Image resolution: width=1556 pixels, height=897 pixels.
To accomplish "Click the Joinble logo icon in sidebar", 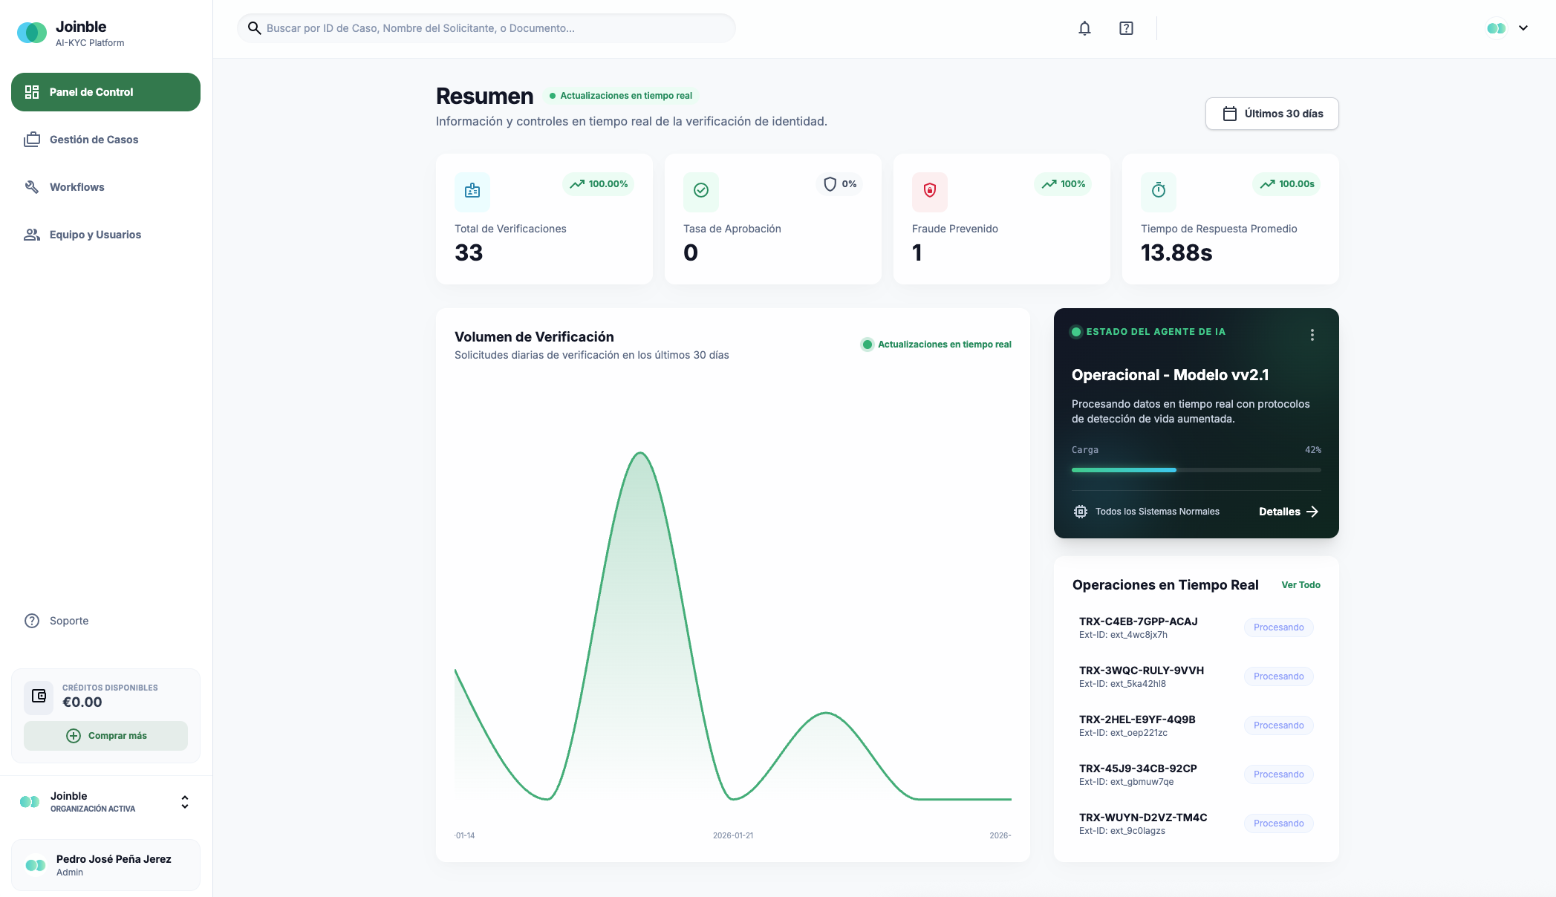I will [31, 32].
